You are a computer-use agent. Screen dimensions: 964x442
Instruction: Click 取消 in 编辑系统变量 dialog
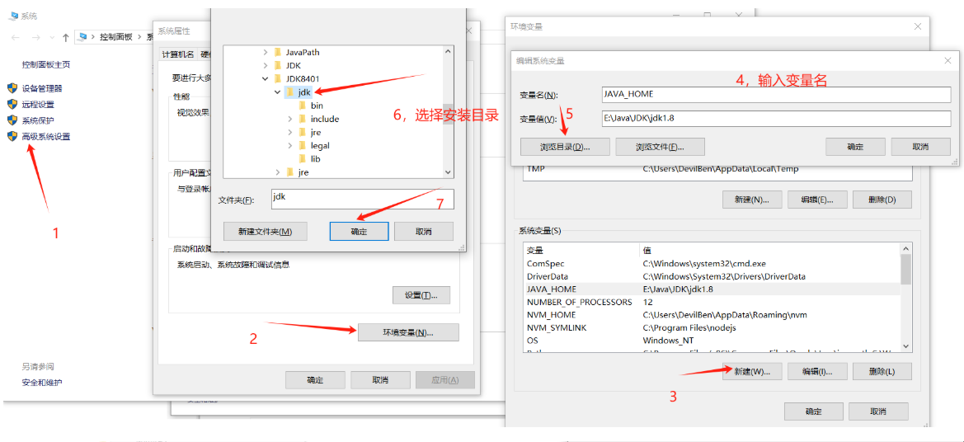920,147
